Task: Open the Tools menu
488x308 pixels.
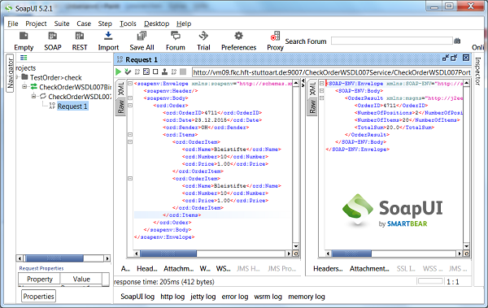Action: pyautogui.click(x=128, y=24)
